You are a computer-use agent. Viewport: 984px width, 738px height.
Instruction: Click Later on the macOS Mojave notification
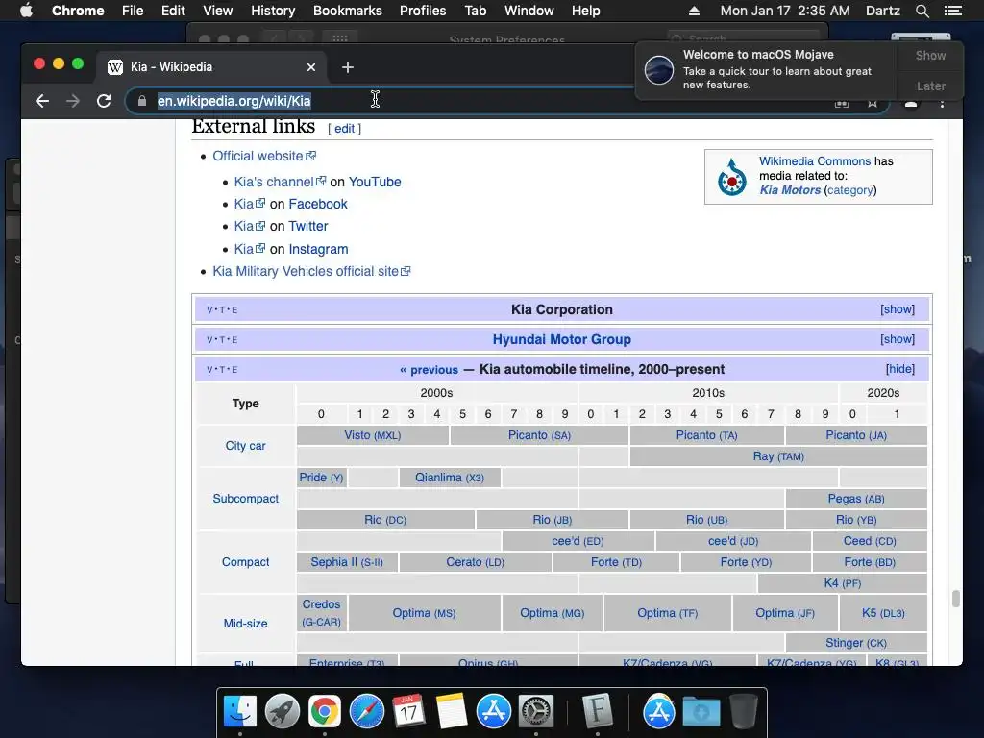[930, 86]
